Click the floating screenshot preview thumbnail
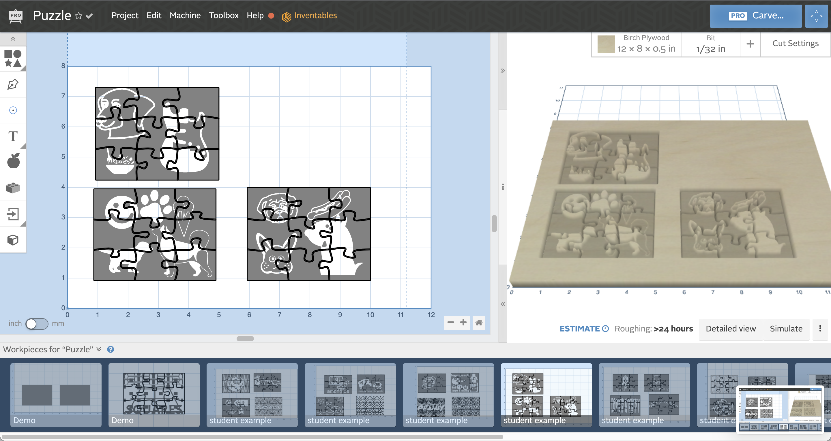Viewport: 831px width, 441px height. (x=780, y=409)
